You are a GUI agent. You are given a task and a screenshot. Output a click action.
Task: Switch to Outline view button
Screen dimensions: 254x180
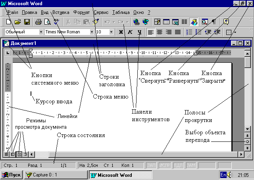[x=25, y=154]
